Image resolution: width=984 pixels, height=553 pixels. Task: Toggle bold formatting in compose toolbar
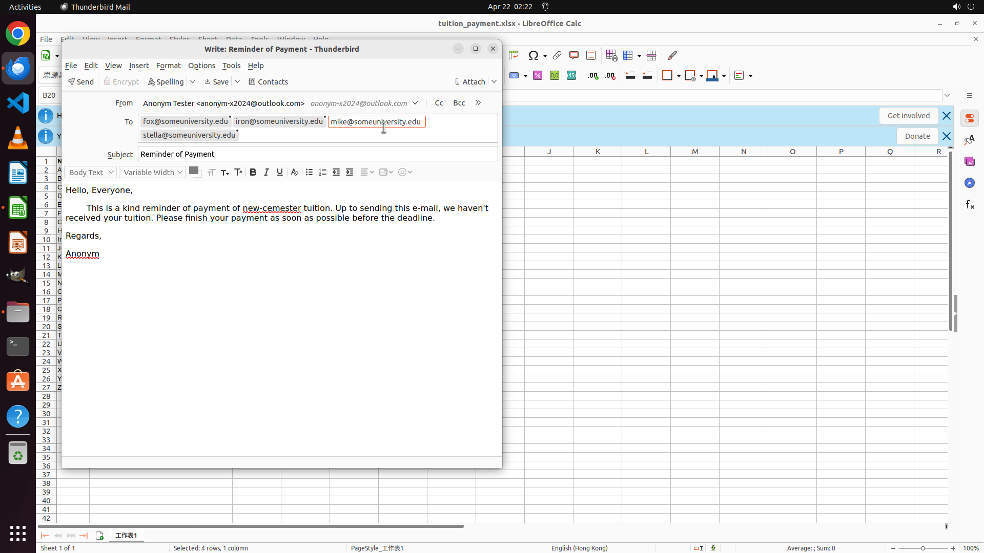253,172
